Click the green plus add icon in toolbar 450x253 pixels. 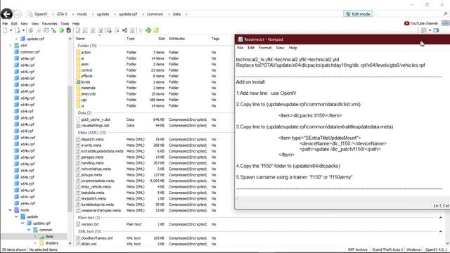148,30
